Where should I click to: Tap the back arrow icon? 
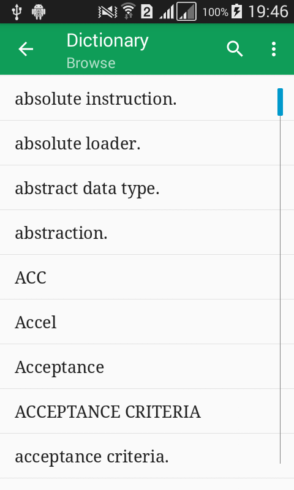point(26,50)
